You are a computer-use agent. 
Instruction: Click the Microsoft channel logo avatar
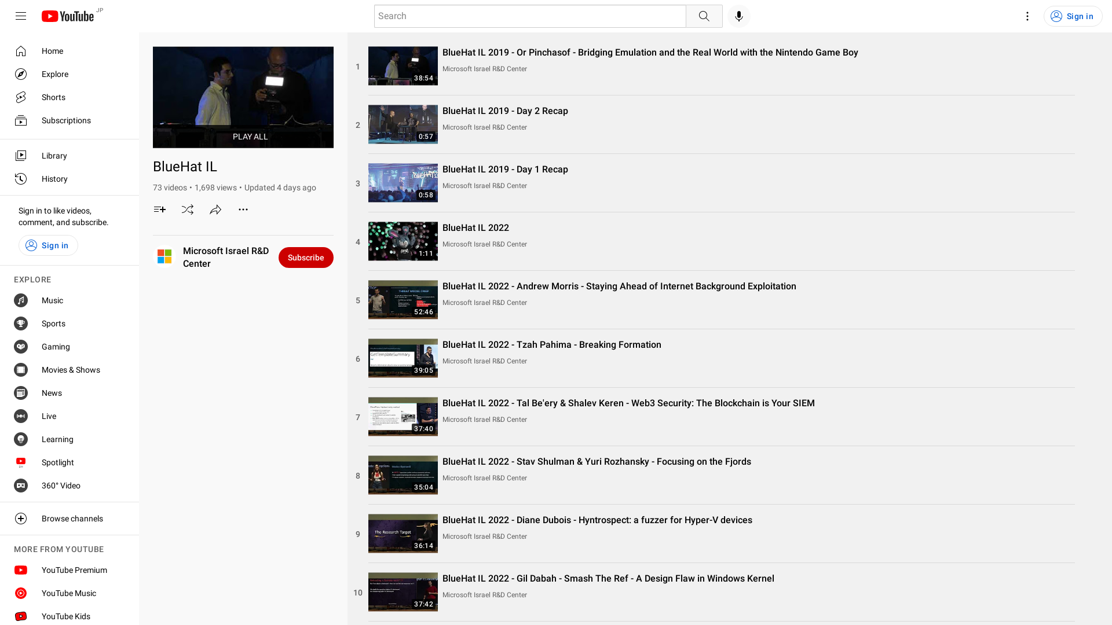(x=164, y=256)
